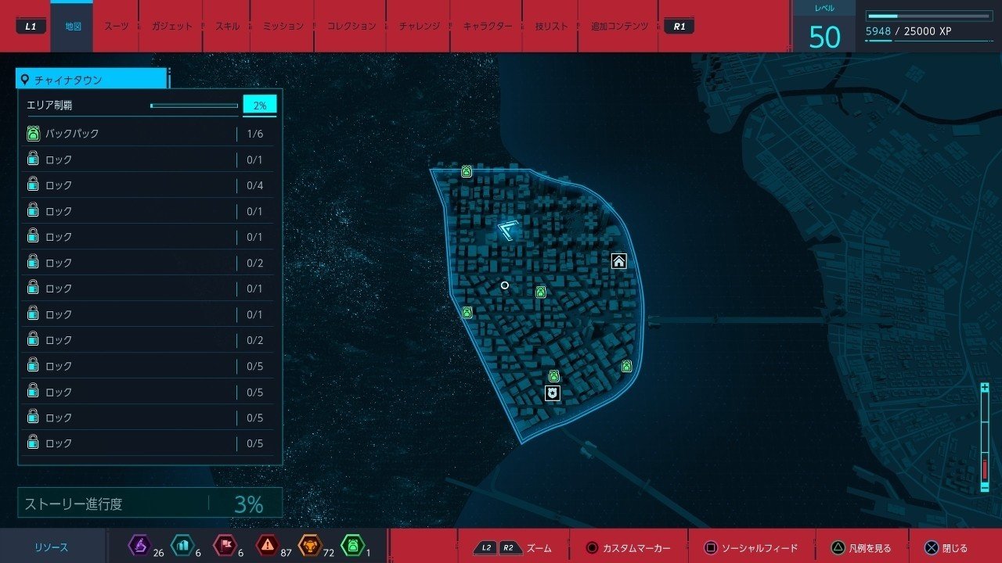The height and width of the screenshot is (563, 1002).
Task: Click the 87 crime token count
Action: 286,553
